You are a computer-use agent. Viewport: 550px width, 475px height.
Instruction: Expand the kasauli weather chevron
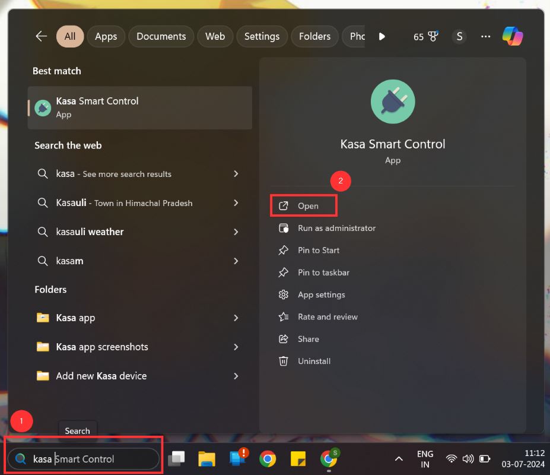coord(236,232)
